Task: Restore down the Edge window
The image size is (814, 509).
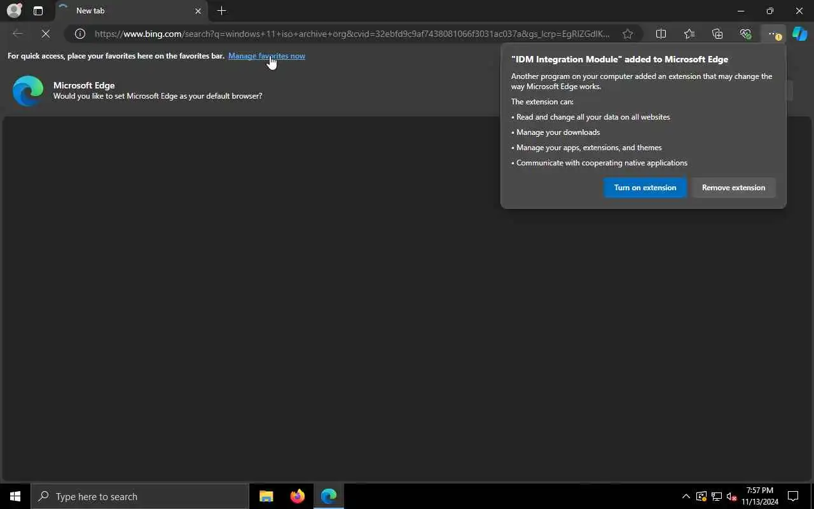Action: pyautogui.click(x=770, y=11)
